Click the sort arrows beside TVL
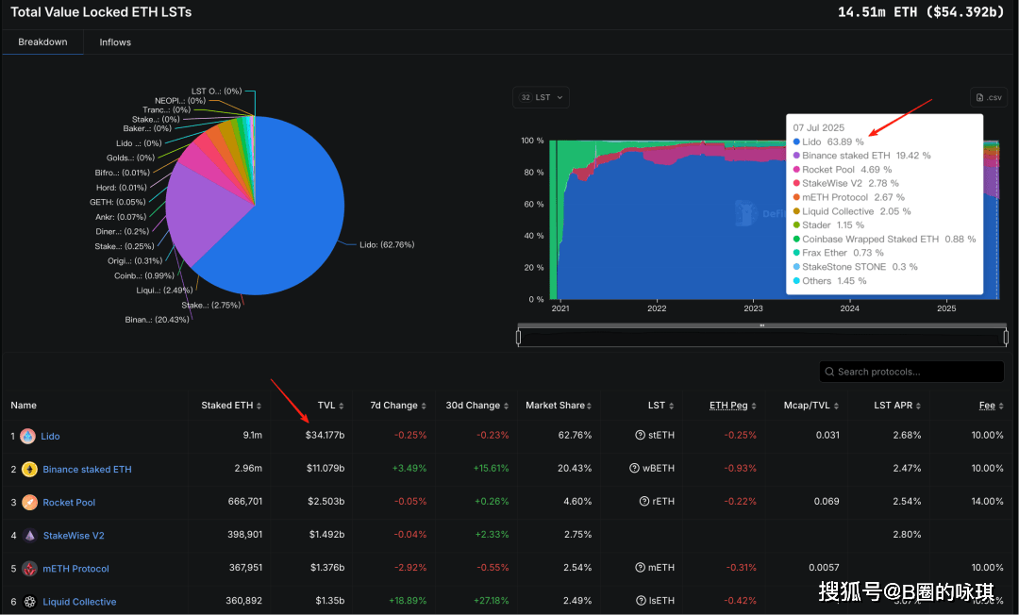Viewport: 1019px width, 615px height. point(342,406)
